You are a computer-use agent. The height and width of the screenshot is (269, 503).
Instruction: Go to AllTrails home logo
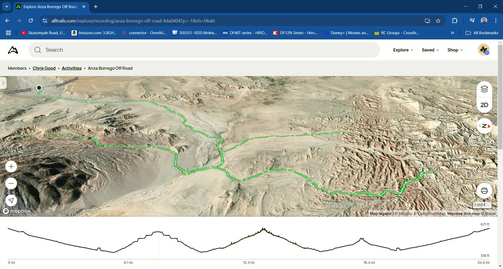pyautogui.click(x=13, y=50)
